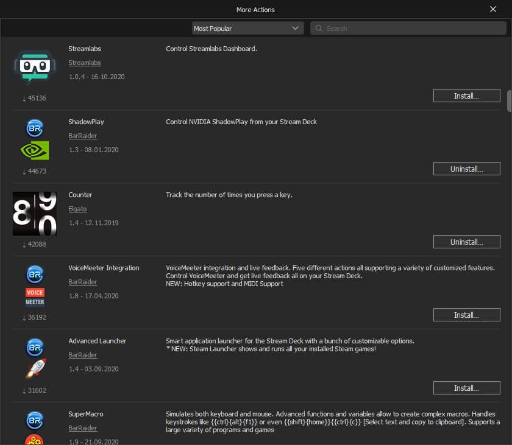Click the BarRaider logo in the Advanced Launcher row
This screenshot has height=445, width=512.
[35, 347]
